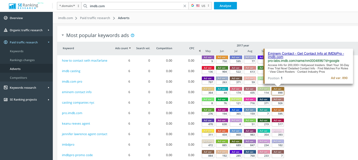
Task: Click the Organic traffic research icon
Action: tap(6, 30)
